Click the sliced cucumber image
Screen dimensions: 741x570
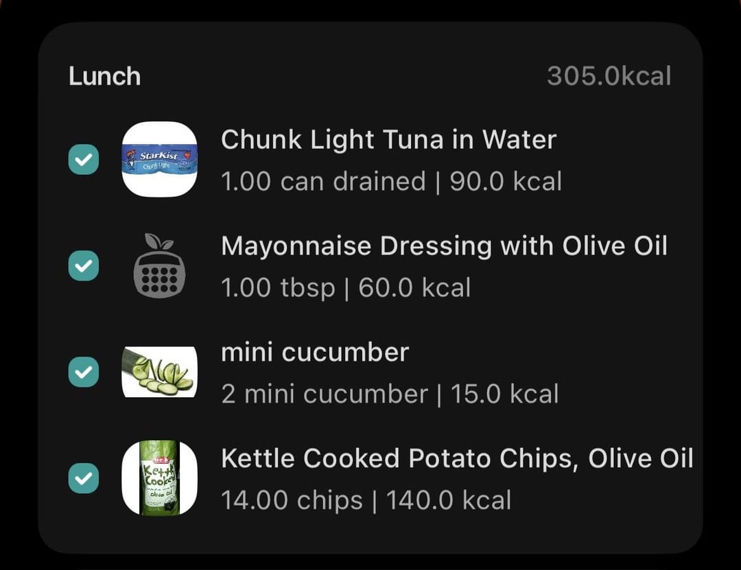coord(159,372)
